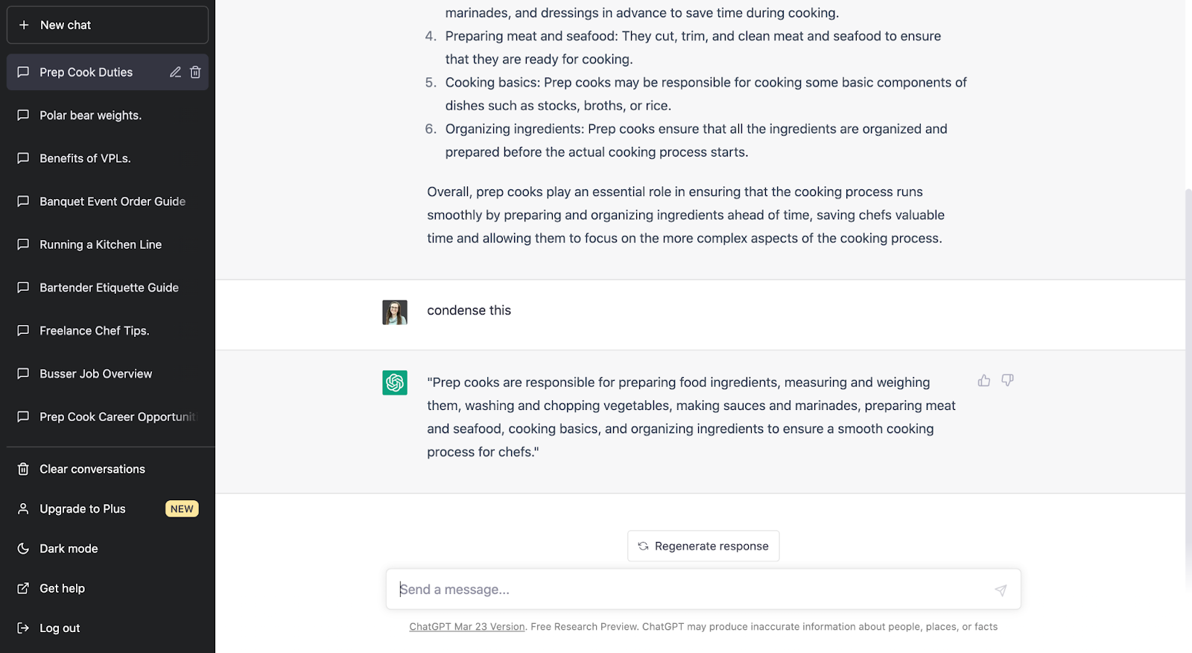Toggle Dark mode in the sidebar

pyautogui.click(x=69, y=549)
